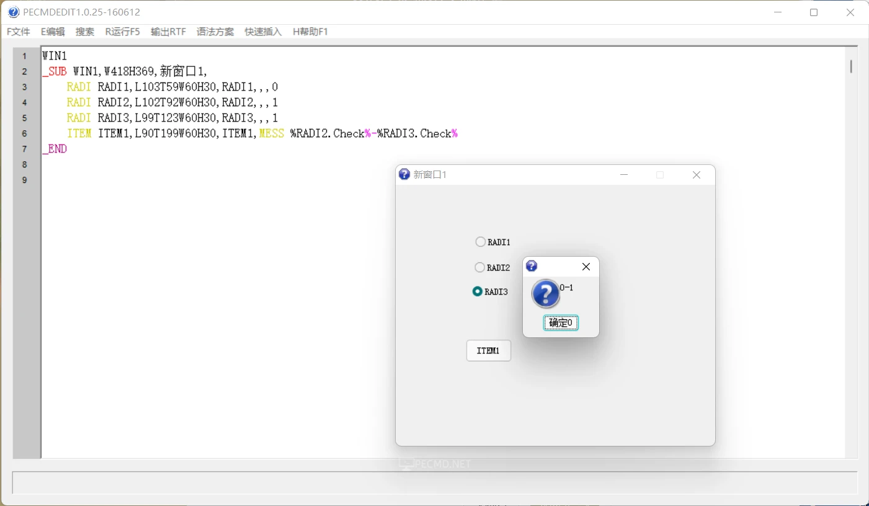This screenshot has width=869, height=506.
Task: Click the _END keyword on line 7
Action: pos(55,149)
